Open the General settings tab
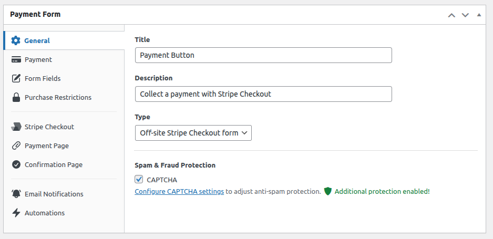Image resolution: width=493 pixels, height=239 pixels. [64, 40]
